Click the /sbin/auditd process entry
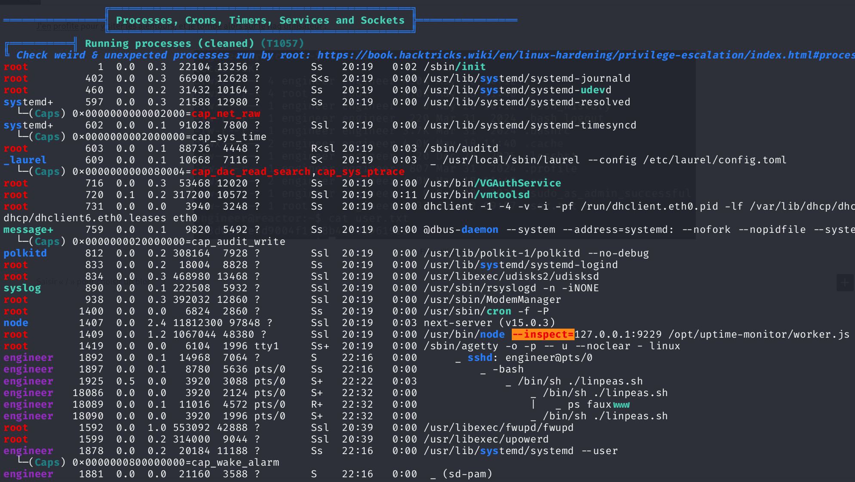The height and width of the screenshot is (482, 855). 461,148
